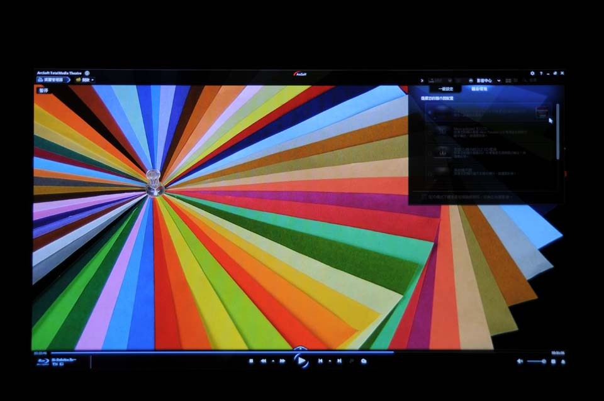This screenshot has width=604, height=401.
Task: Eject disc icon at bottom right
Action: 562,361
